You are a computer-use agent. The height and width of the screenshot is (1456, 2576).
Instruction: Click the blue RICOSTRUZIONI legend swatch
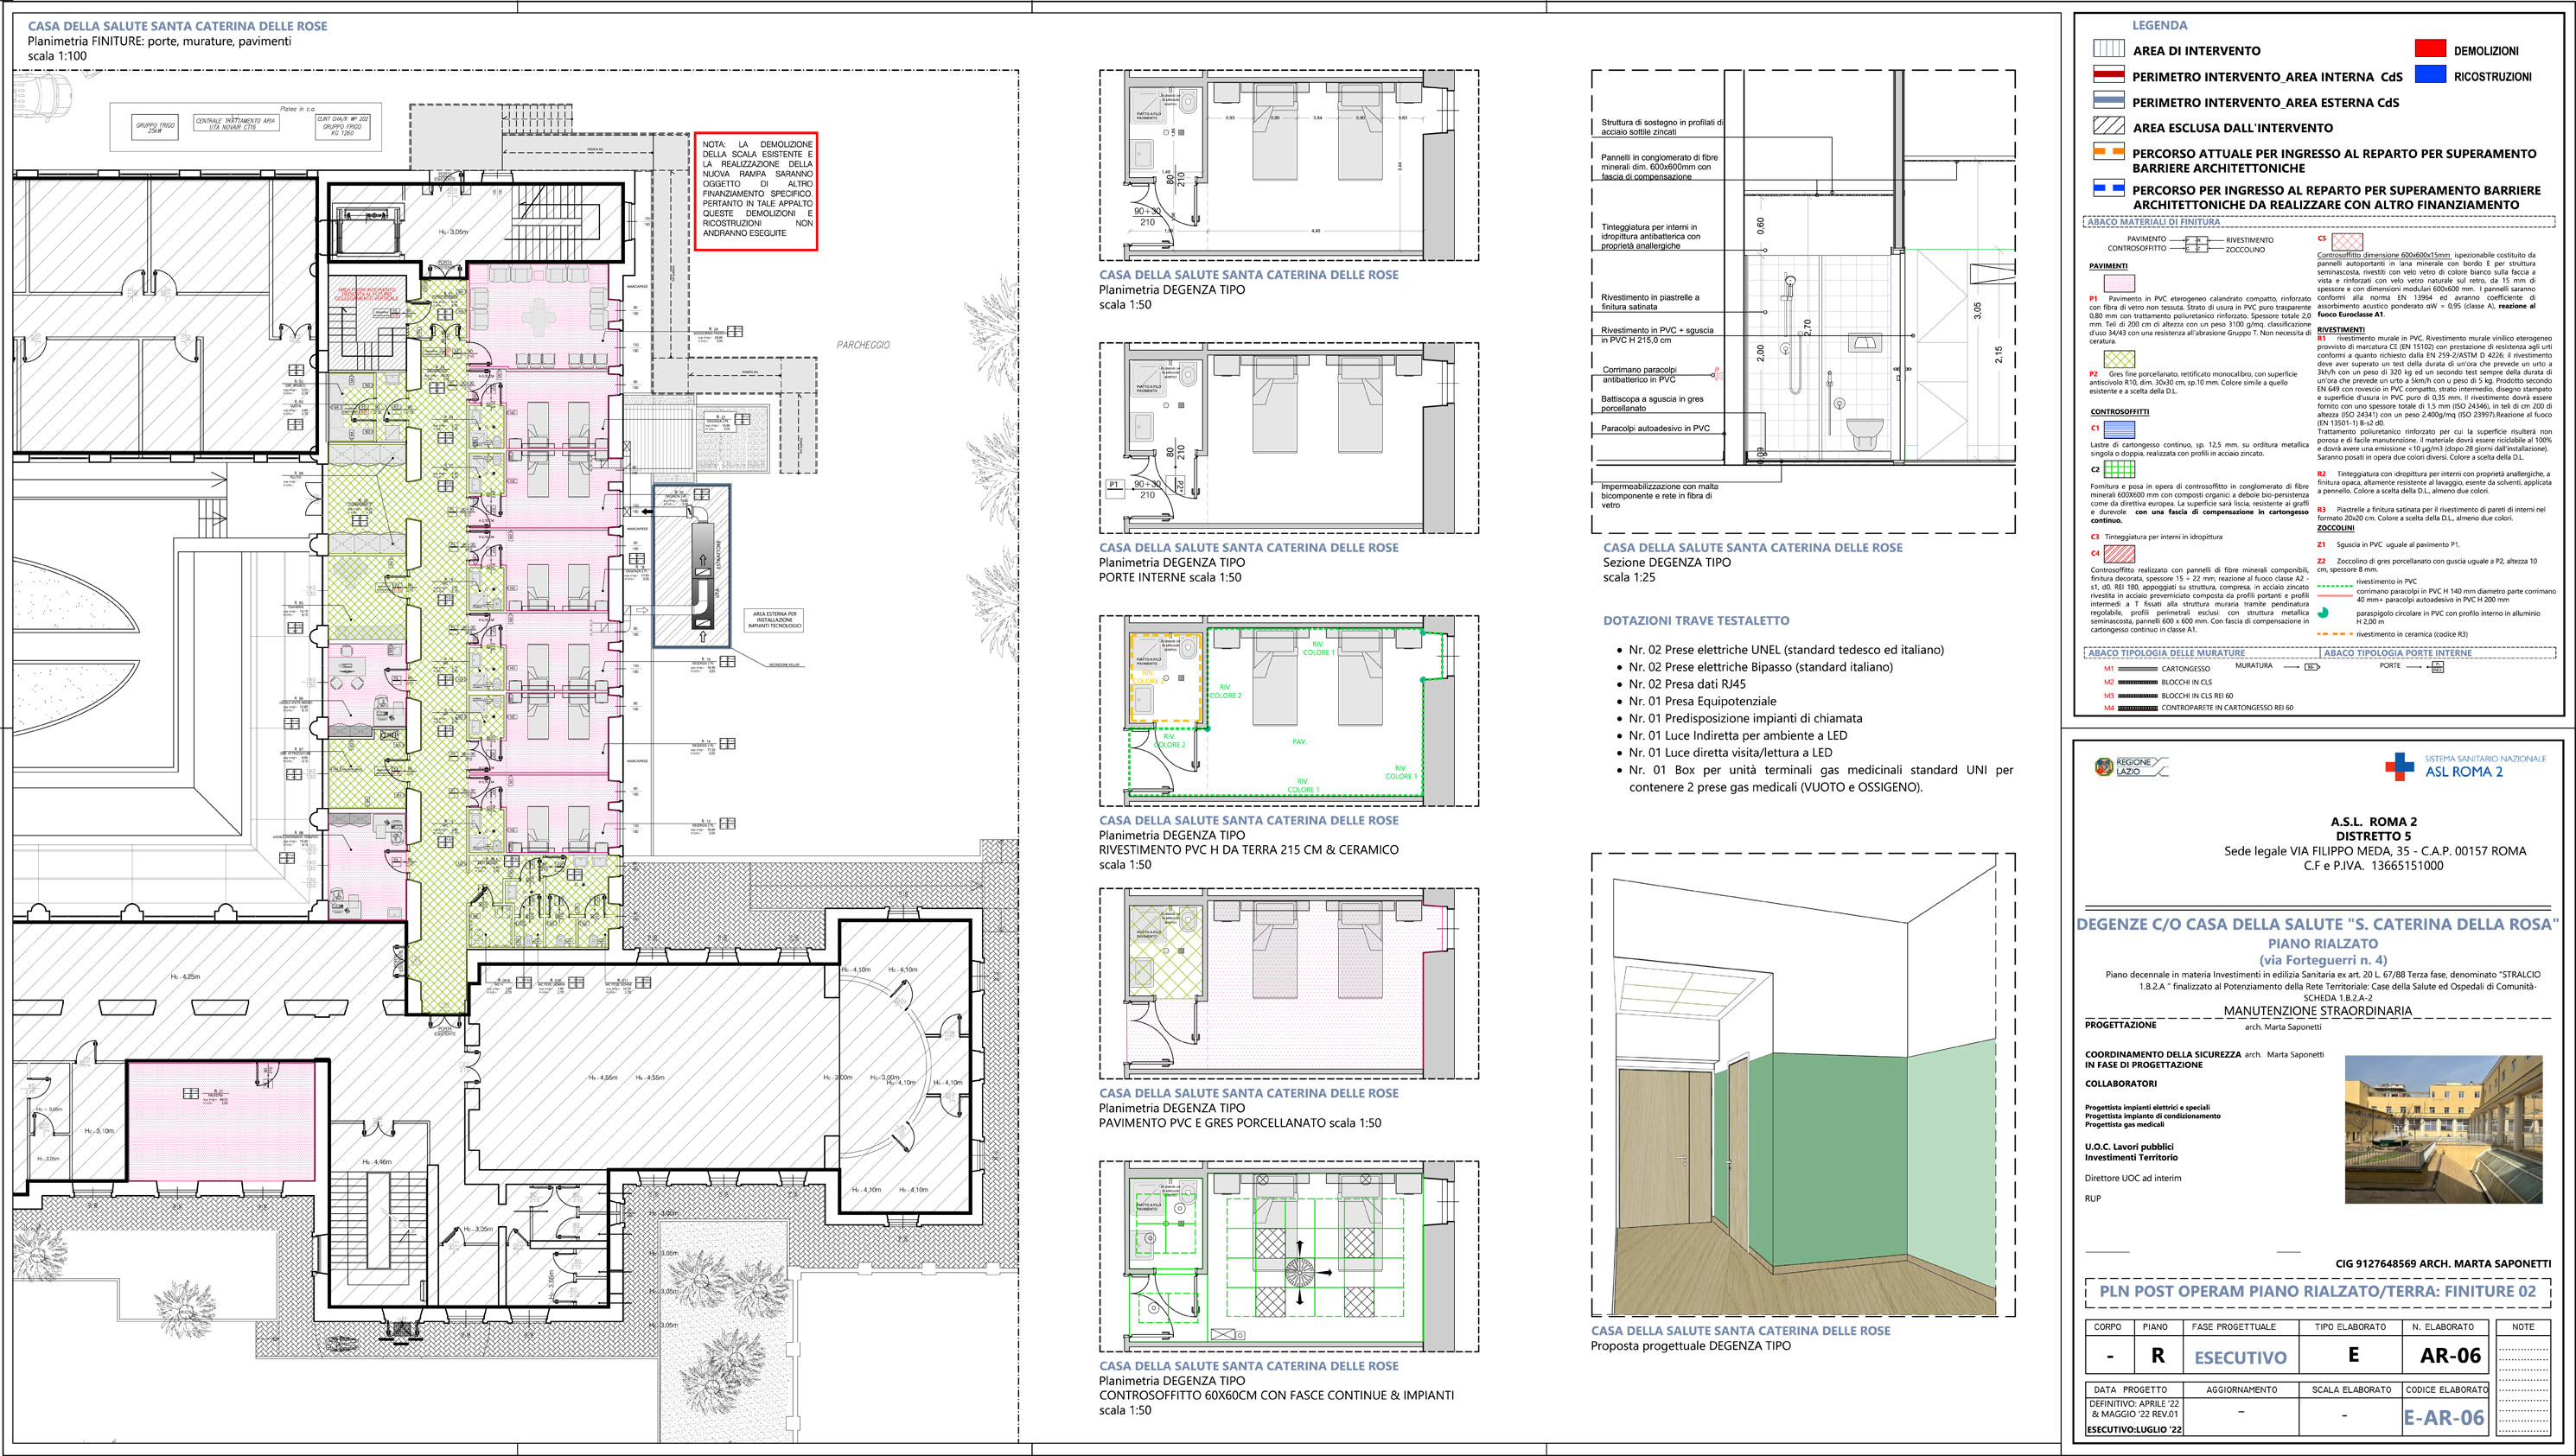pyautogui.click(x=2430, y=74)
